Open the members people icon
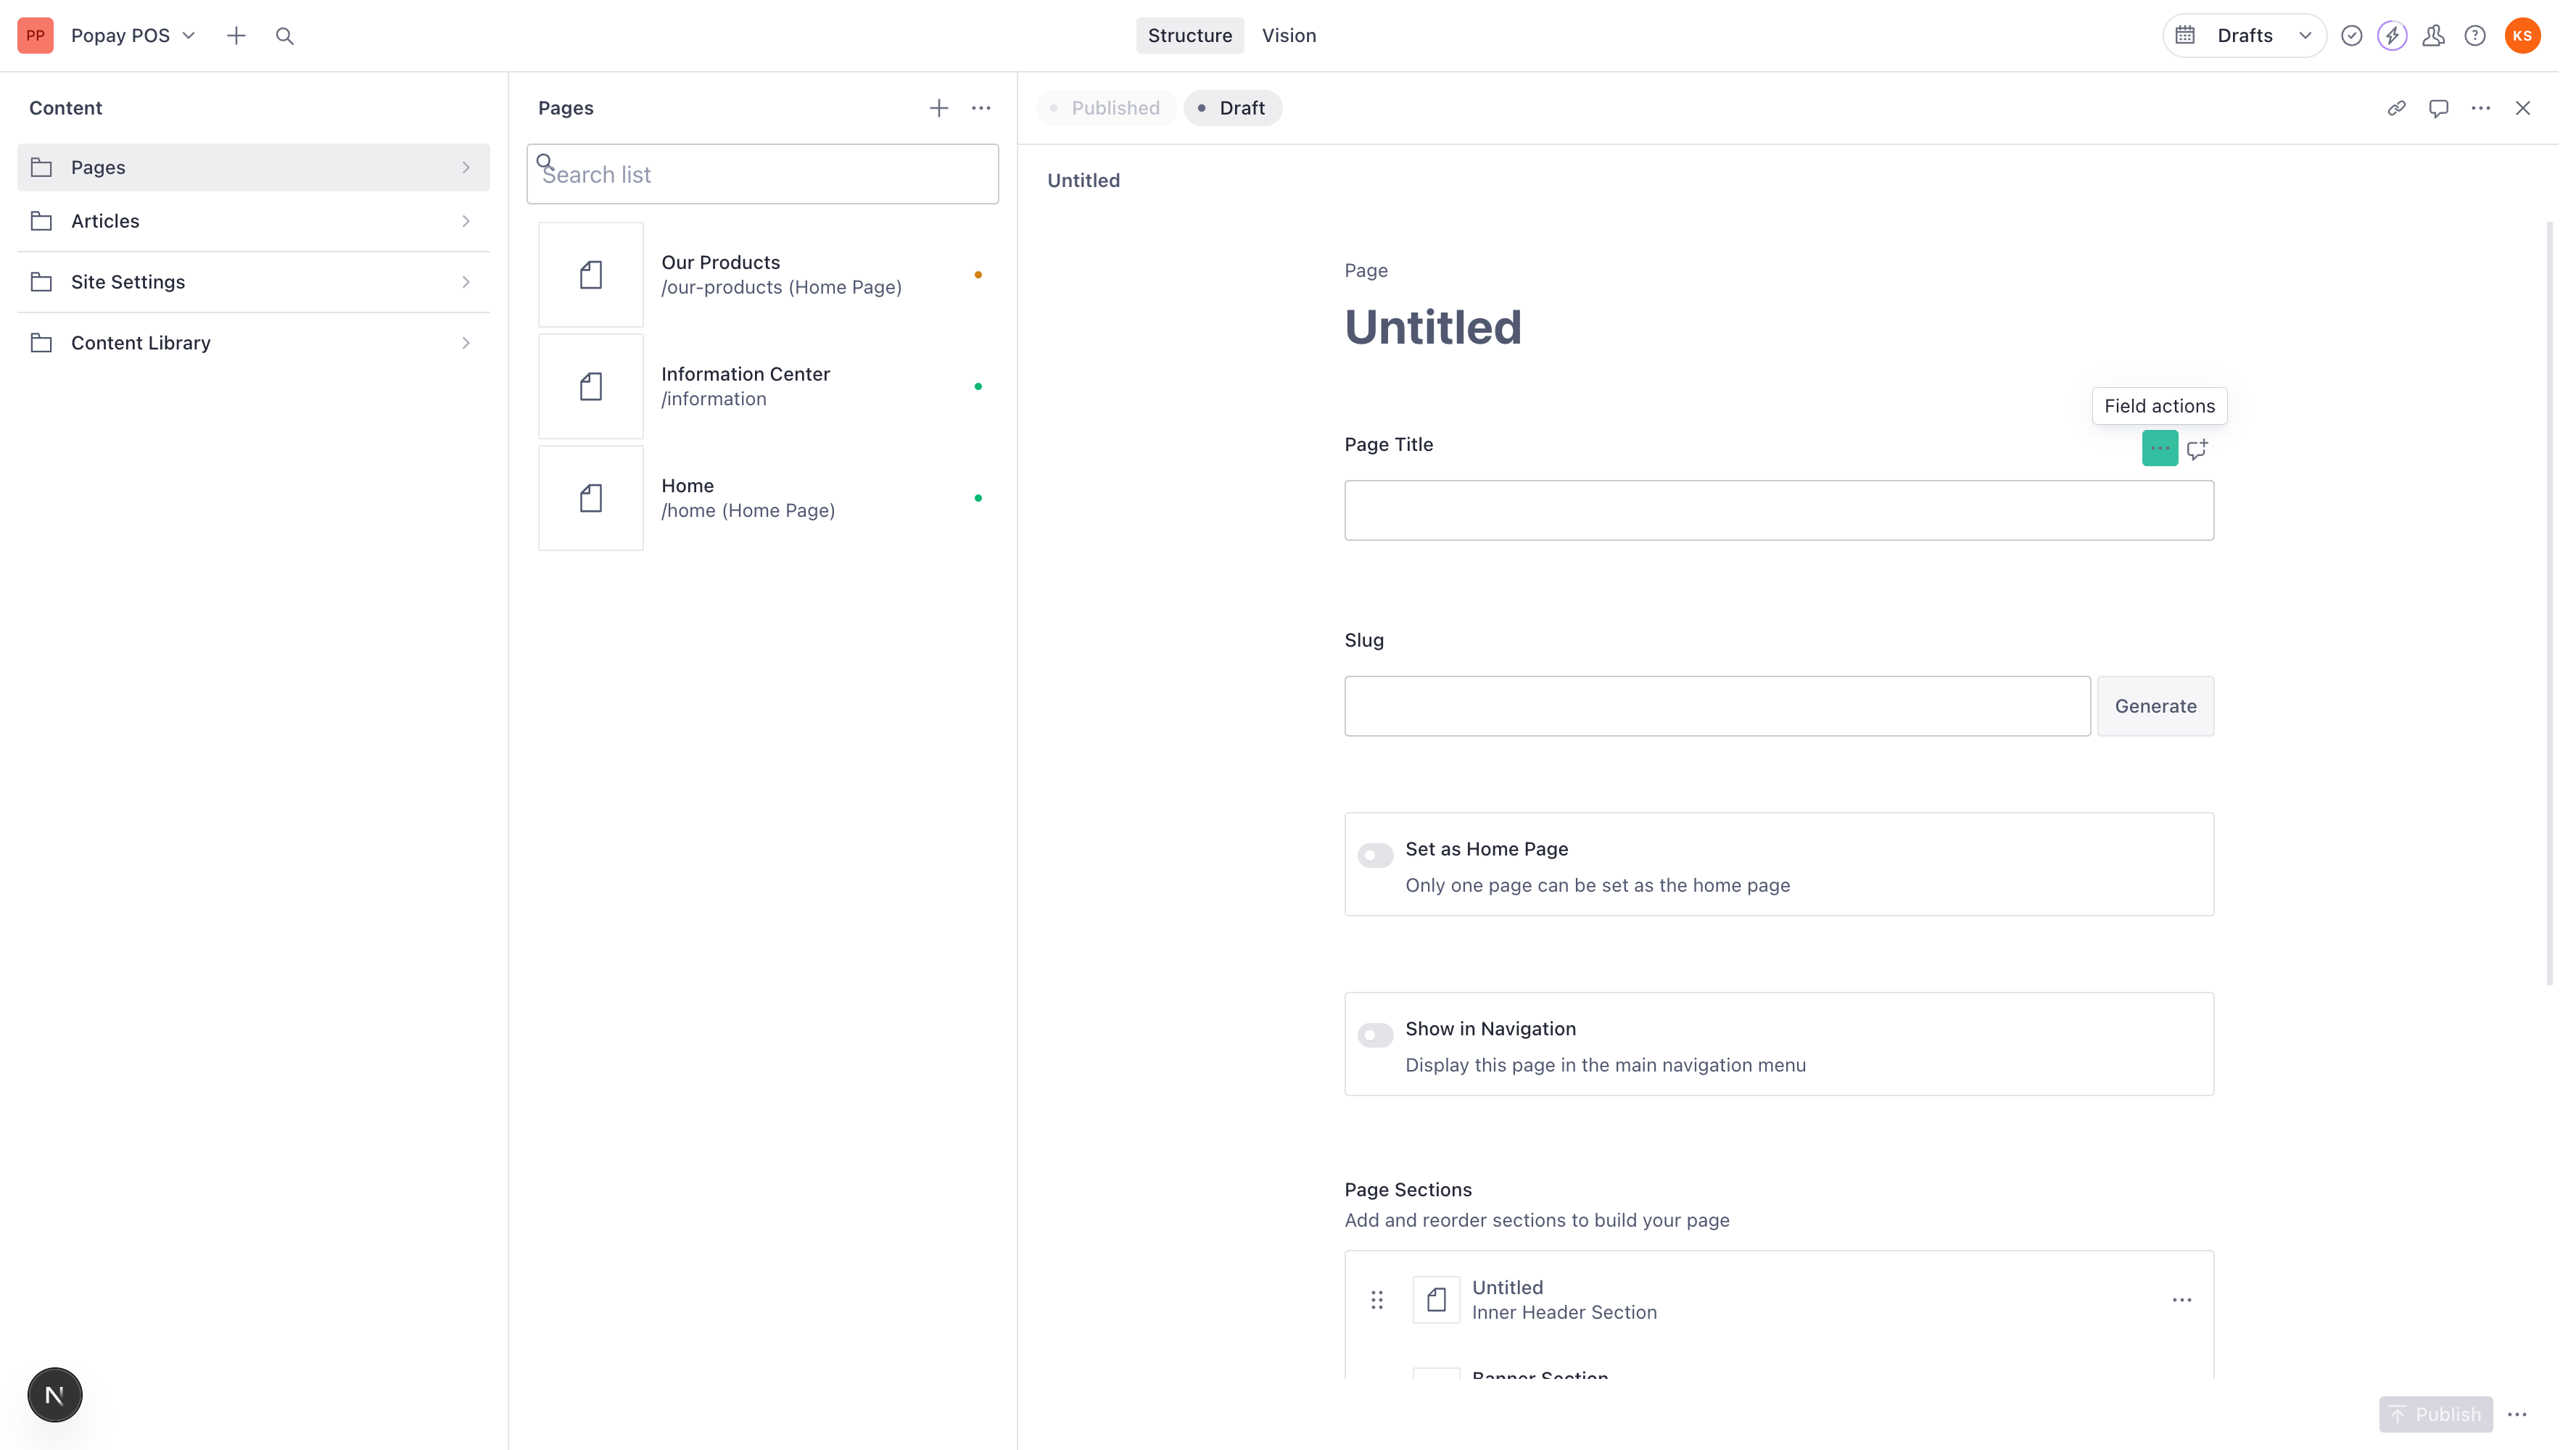The width and height of the screenshot is (2576, 1450). pos(2434,35)
